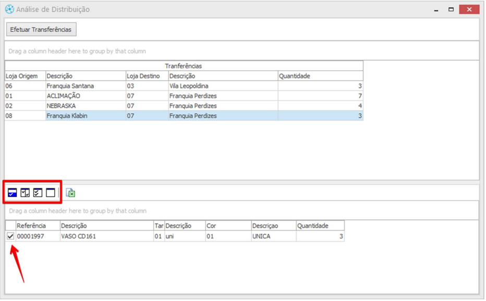
Task: Click destination code 07 in the Klabin row
Action: pos(147,116)
